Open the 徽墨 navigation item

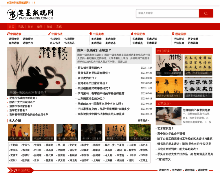tap(40, 27)
